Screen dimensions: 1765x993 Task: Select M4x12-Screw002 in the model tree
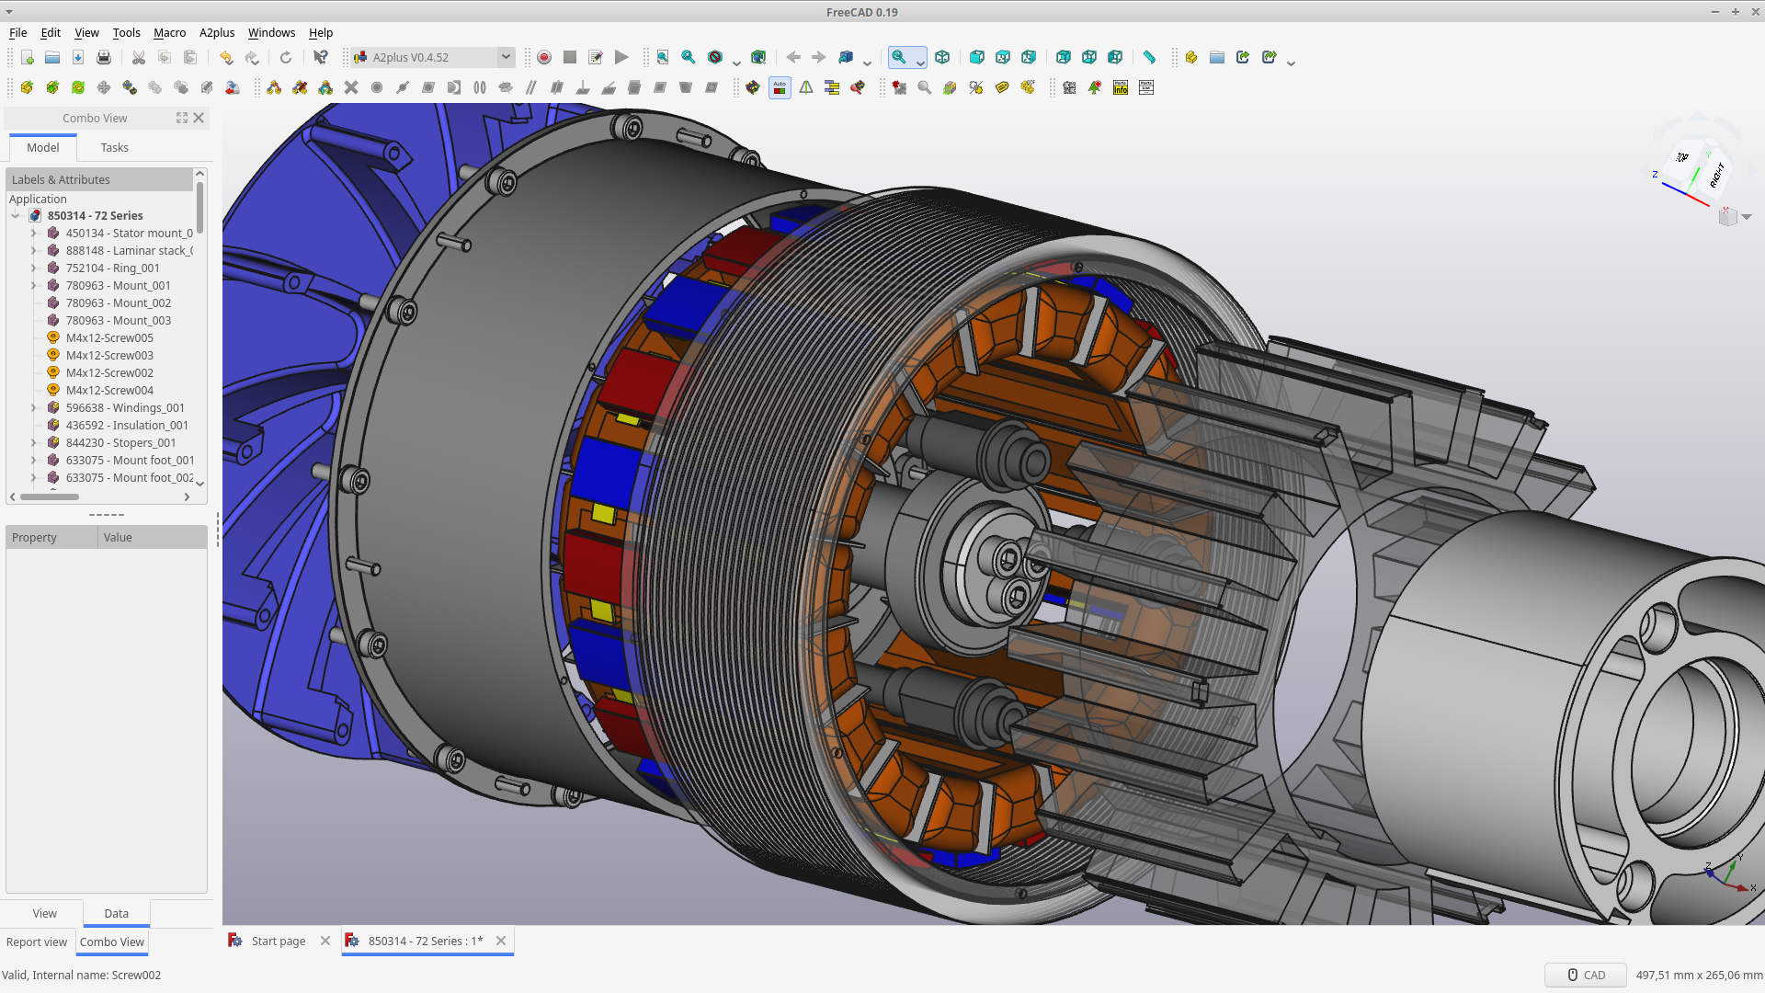tap(109, 372)
